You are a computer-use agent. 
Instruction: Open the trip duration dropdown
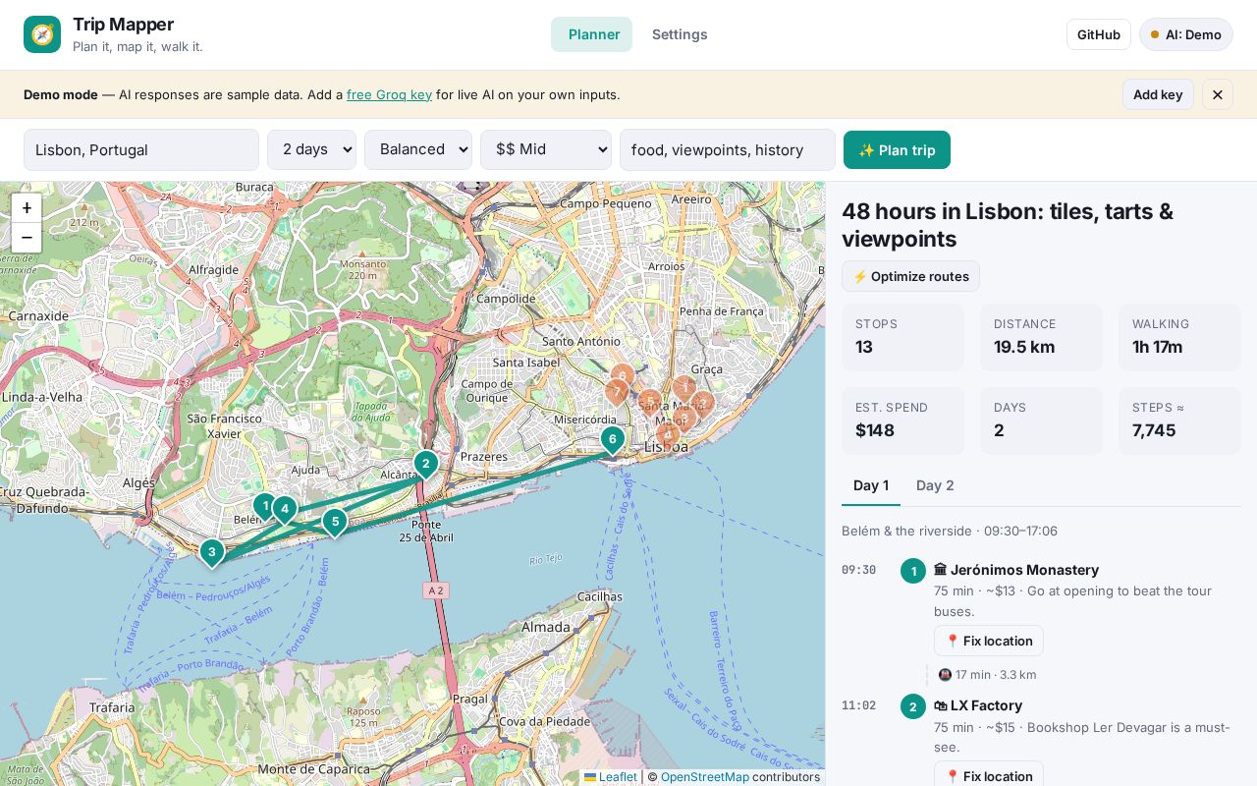[x=311, y=149]
